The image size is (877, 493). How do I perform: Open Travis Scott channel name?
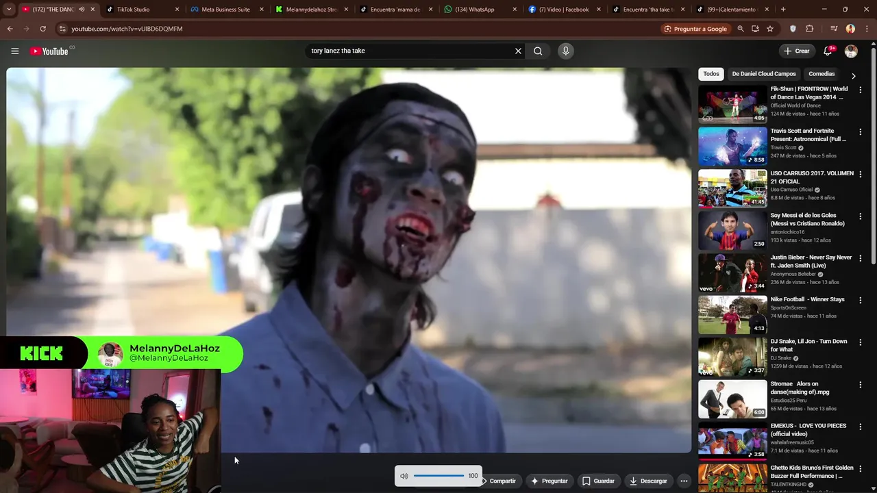click(784, 147)
